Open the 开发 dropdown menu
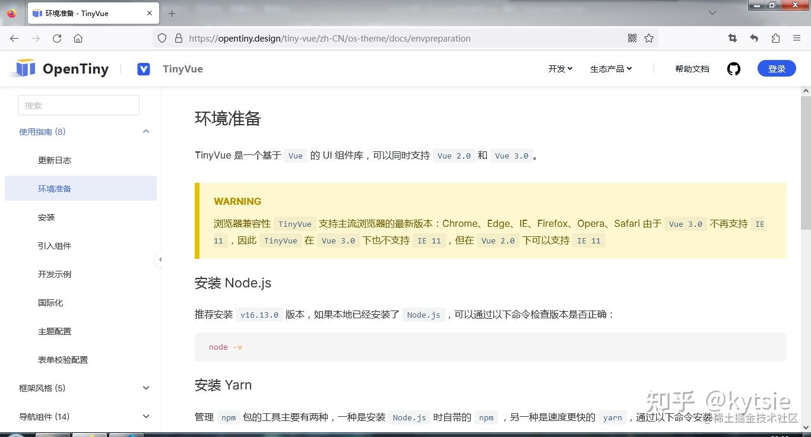Screen dimensions: 811x437 (x=559, y=69)
